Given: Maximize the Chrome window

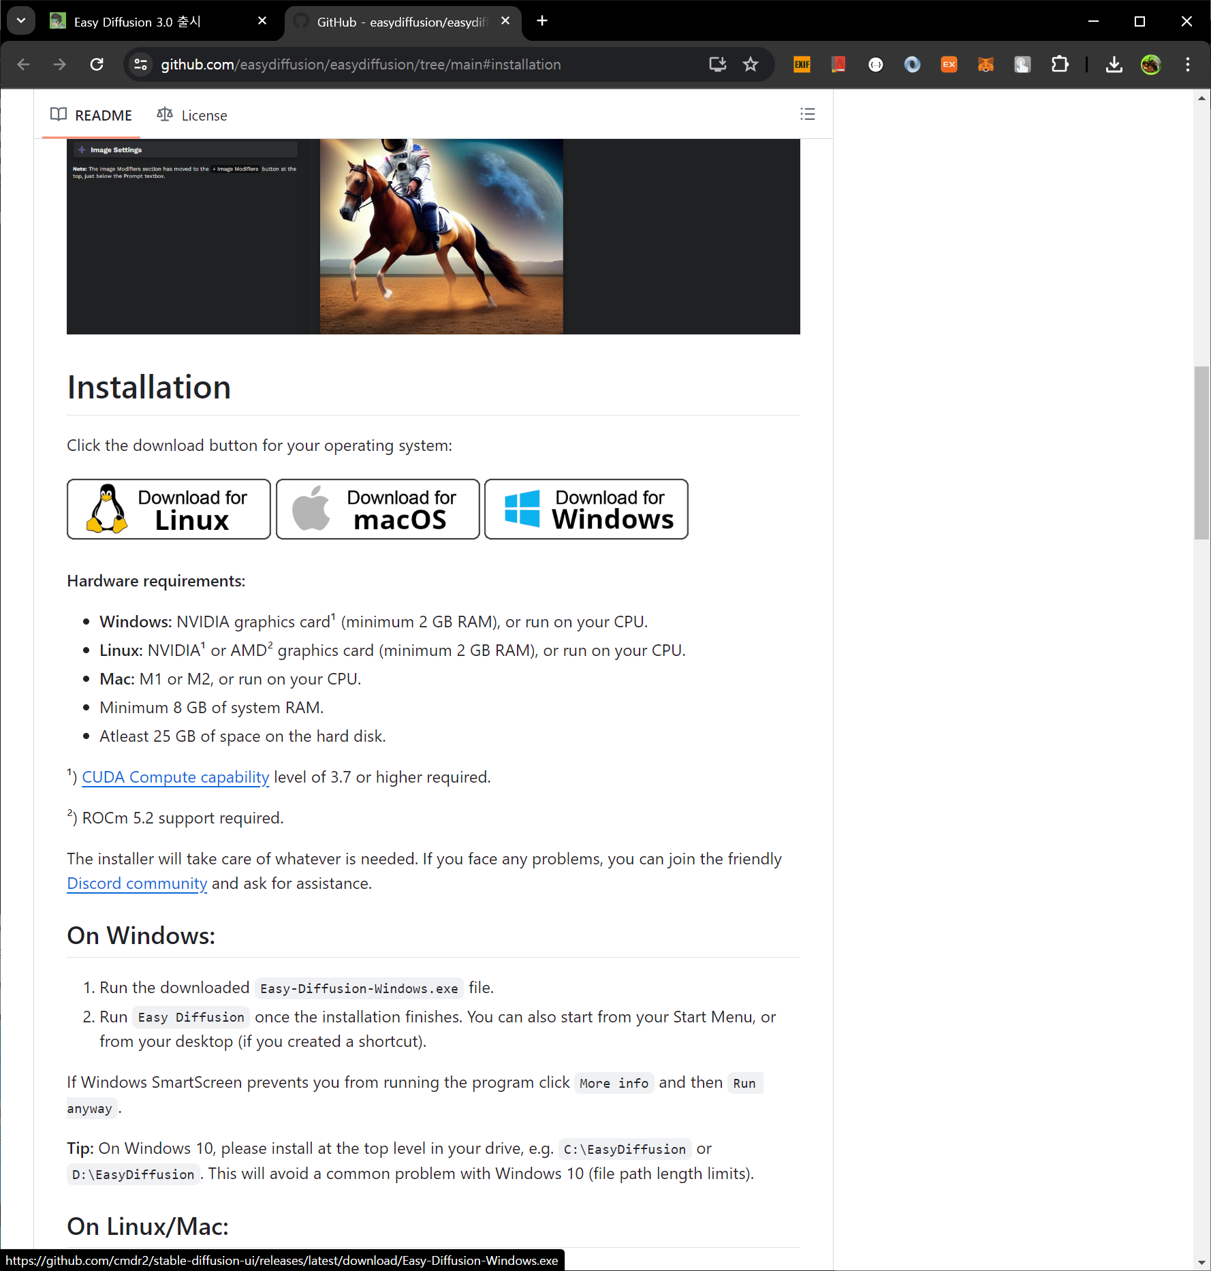Looking at the screenshot, I should coord(1139,21).
